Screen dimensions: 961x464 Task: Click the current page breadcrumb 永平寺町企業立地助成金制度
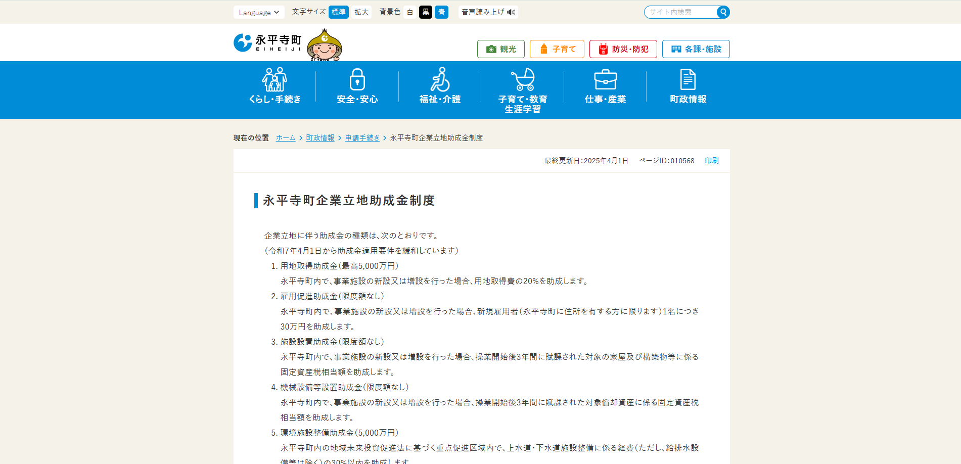(436, 138)
